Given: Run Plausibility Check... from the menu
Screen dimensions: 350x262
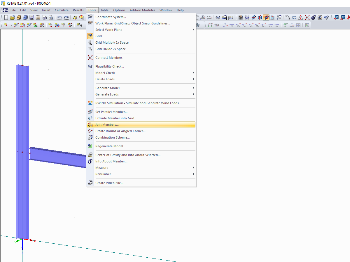Looking at the screenshot, I should pyautogui.click(x=141, y=66).
